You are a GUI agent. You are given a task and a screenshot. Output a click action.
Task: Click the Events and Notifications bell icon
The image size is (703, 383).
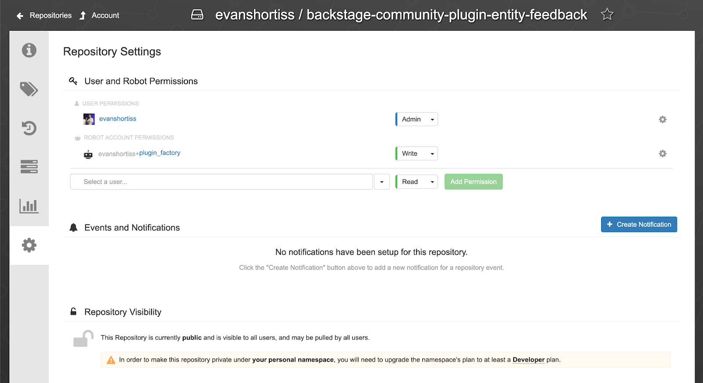tap(73, 227)
